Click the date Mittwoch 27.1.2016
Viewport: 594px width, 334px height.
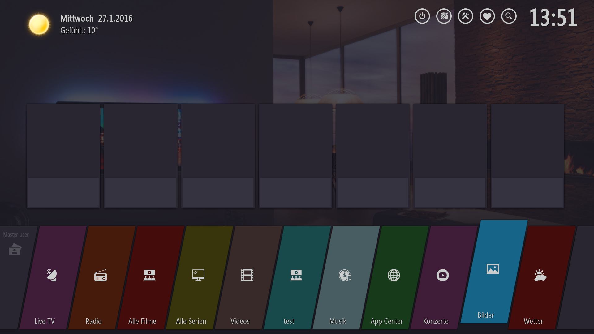[97, 19]
